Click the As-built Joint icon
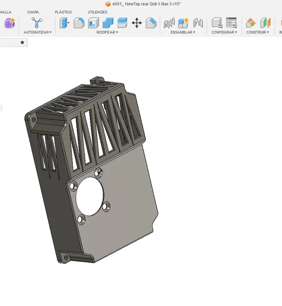This screenshot has width=282, height=306. (198, 23)
